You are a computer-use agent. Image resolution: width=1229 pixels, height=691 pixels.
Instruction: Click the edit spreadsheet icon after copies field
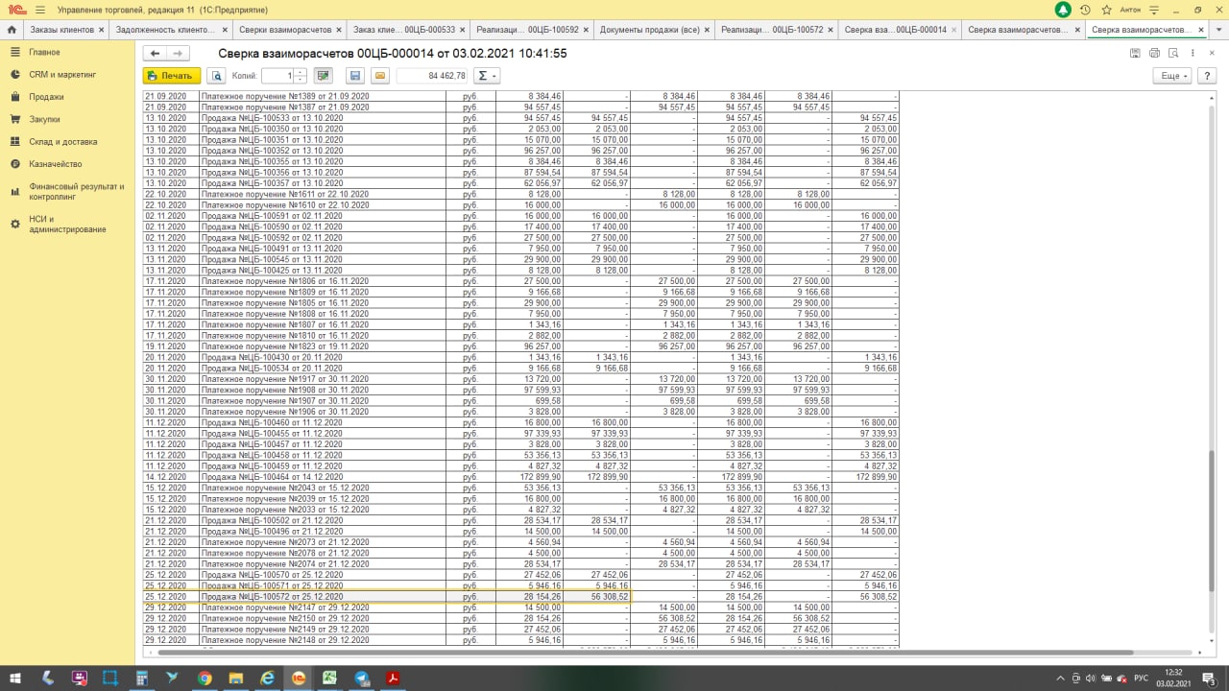pos(323,75)
